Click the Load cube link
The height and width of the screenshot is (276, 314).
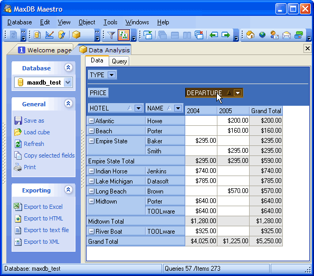pyautogui.click(x=37, y=132)
